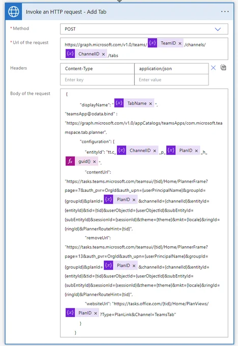Click the TabName variable token
This screenshot has width=238, height=346.
point(134,103)
